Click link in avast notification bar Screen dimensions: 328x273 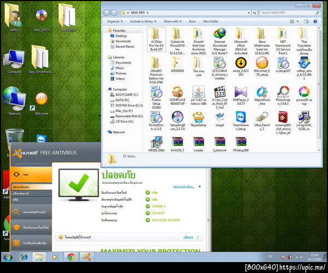(x=188, y=237)
